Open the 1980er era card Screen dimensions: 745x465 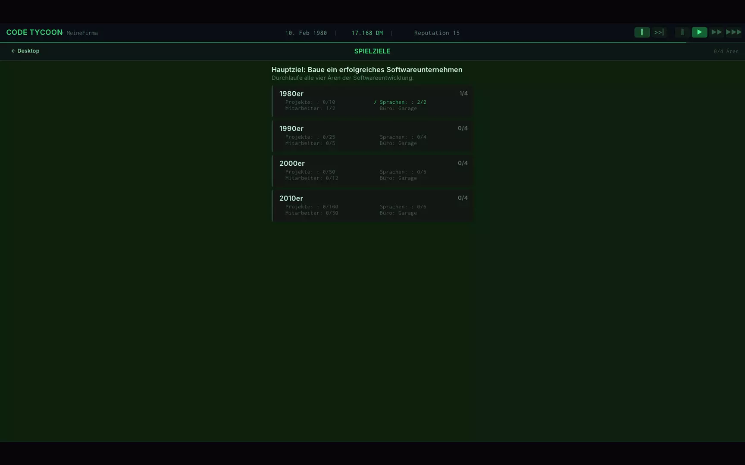(372, 101)
